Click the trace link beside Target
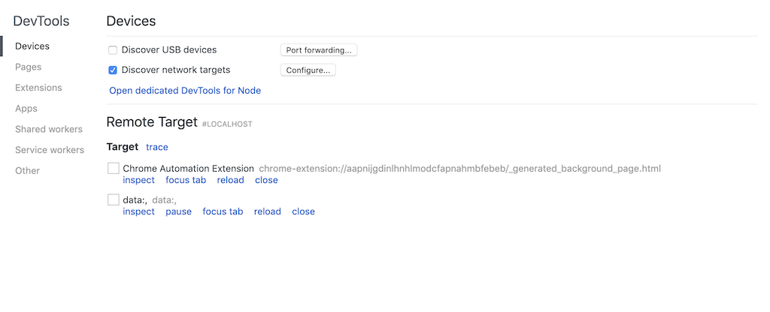 tap(157, 147)
